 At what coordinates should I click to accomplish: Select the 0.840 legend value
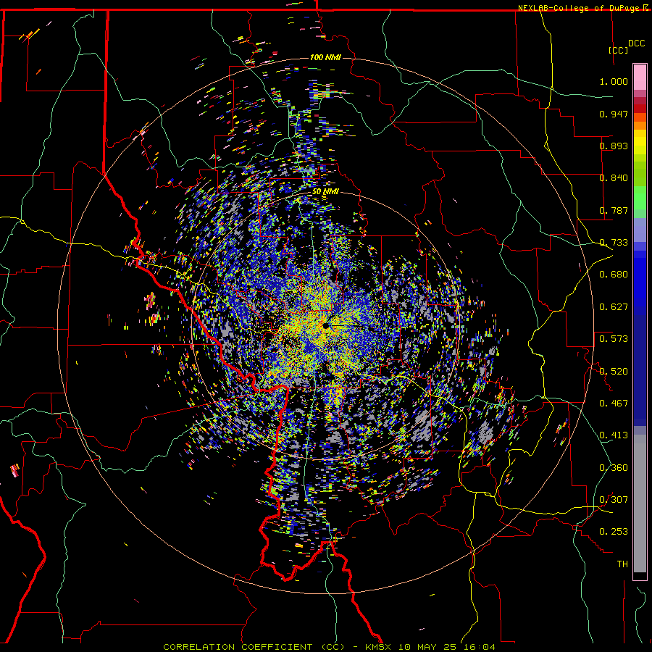[x=614, y=178]
